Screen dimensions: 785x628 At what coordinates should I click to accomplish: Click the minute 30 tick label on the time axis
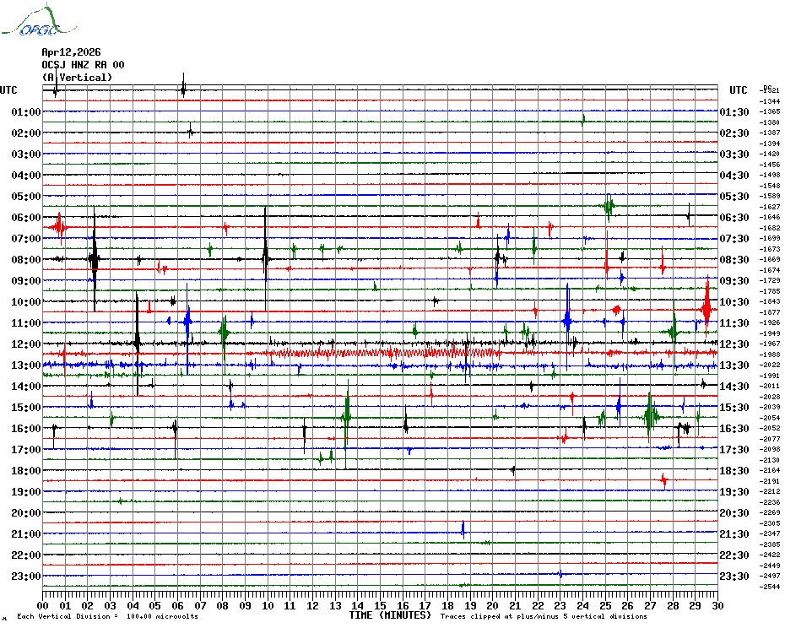718,605
